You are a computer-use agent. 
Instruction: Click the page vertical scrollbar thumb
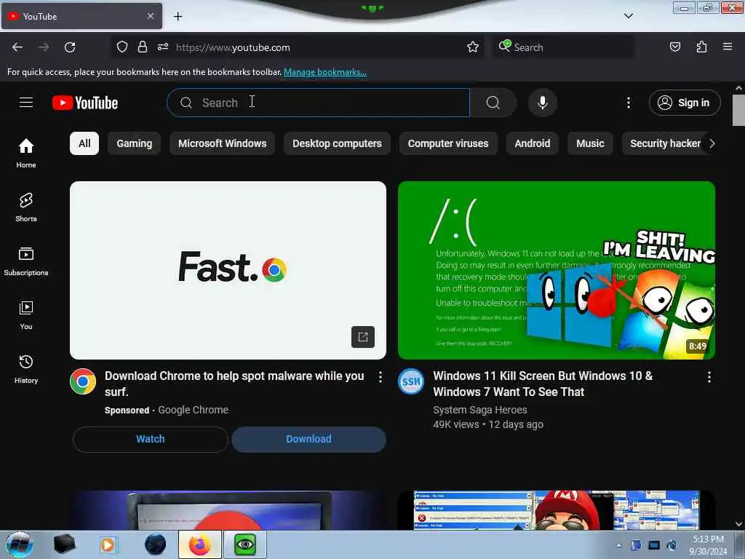pyautogui.click(x=738, y=111)
